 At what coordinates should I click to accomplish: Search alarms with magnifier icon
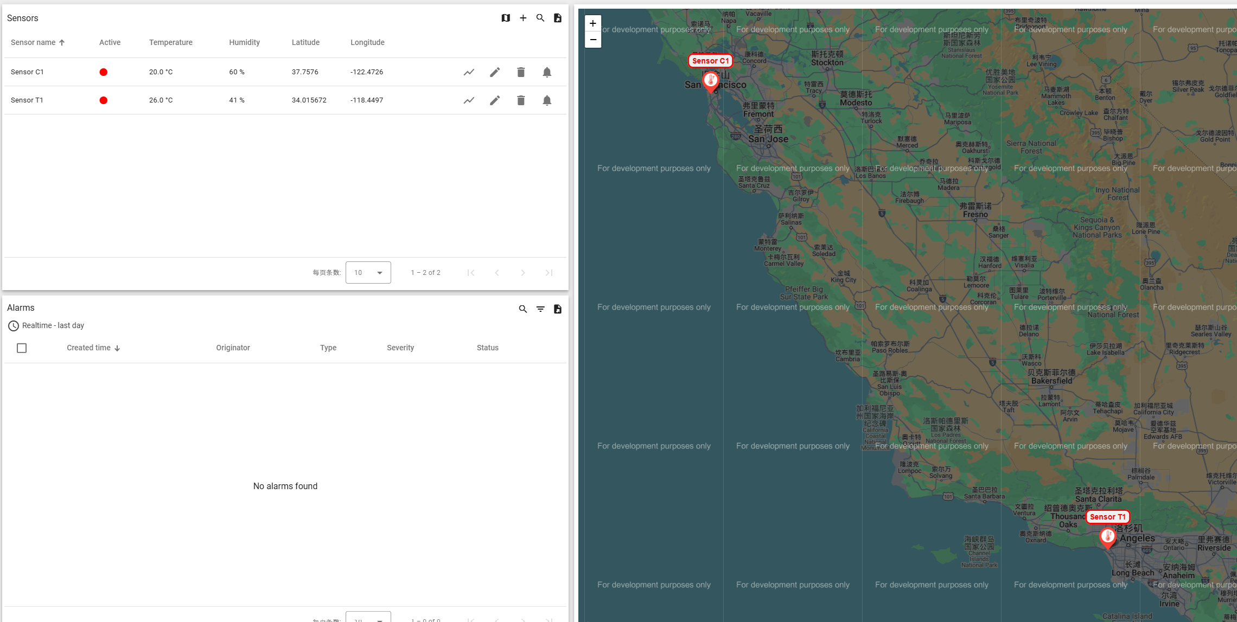click(523, 309)
